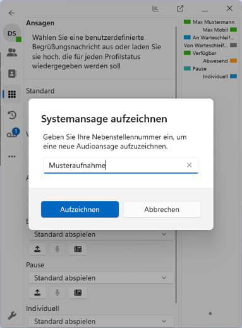Image resolution: width=242 pixels, height=328 pixels.
Task: Expand the Pause Standard abspielen dropdown
Action: pos(101,277)
